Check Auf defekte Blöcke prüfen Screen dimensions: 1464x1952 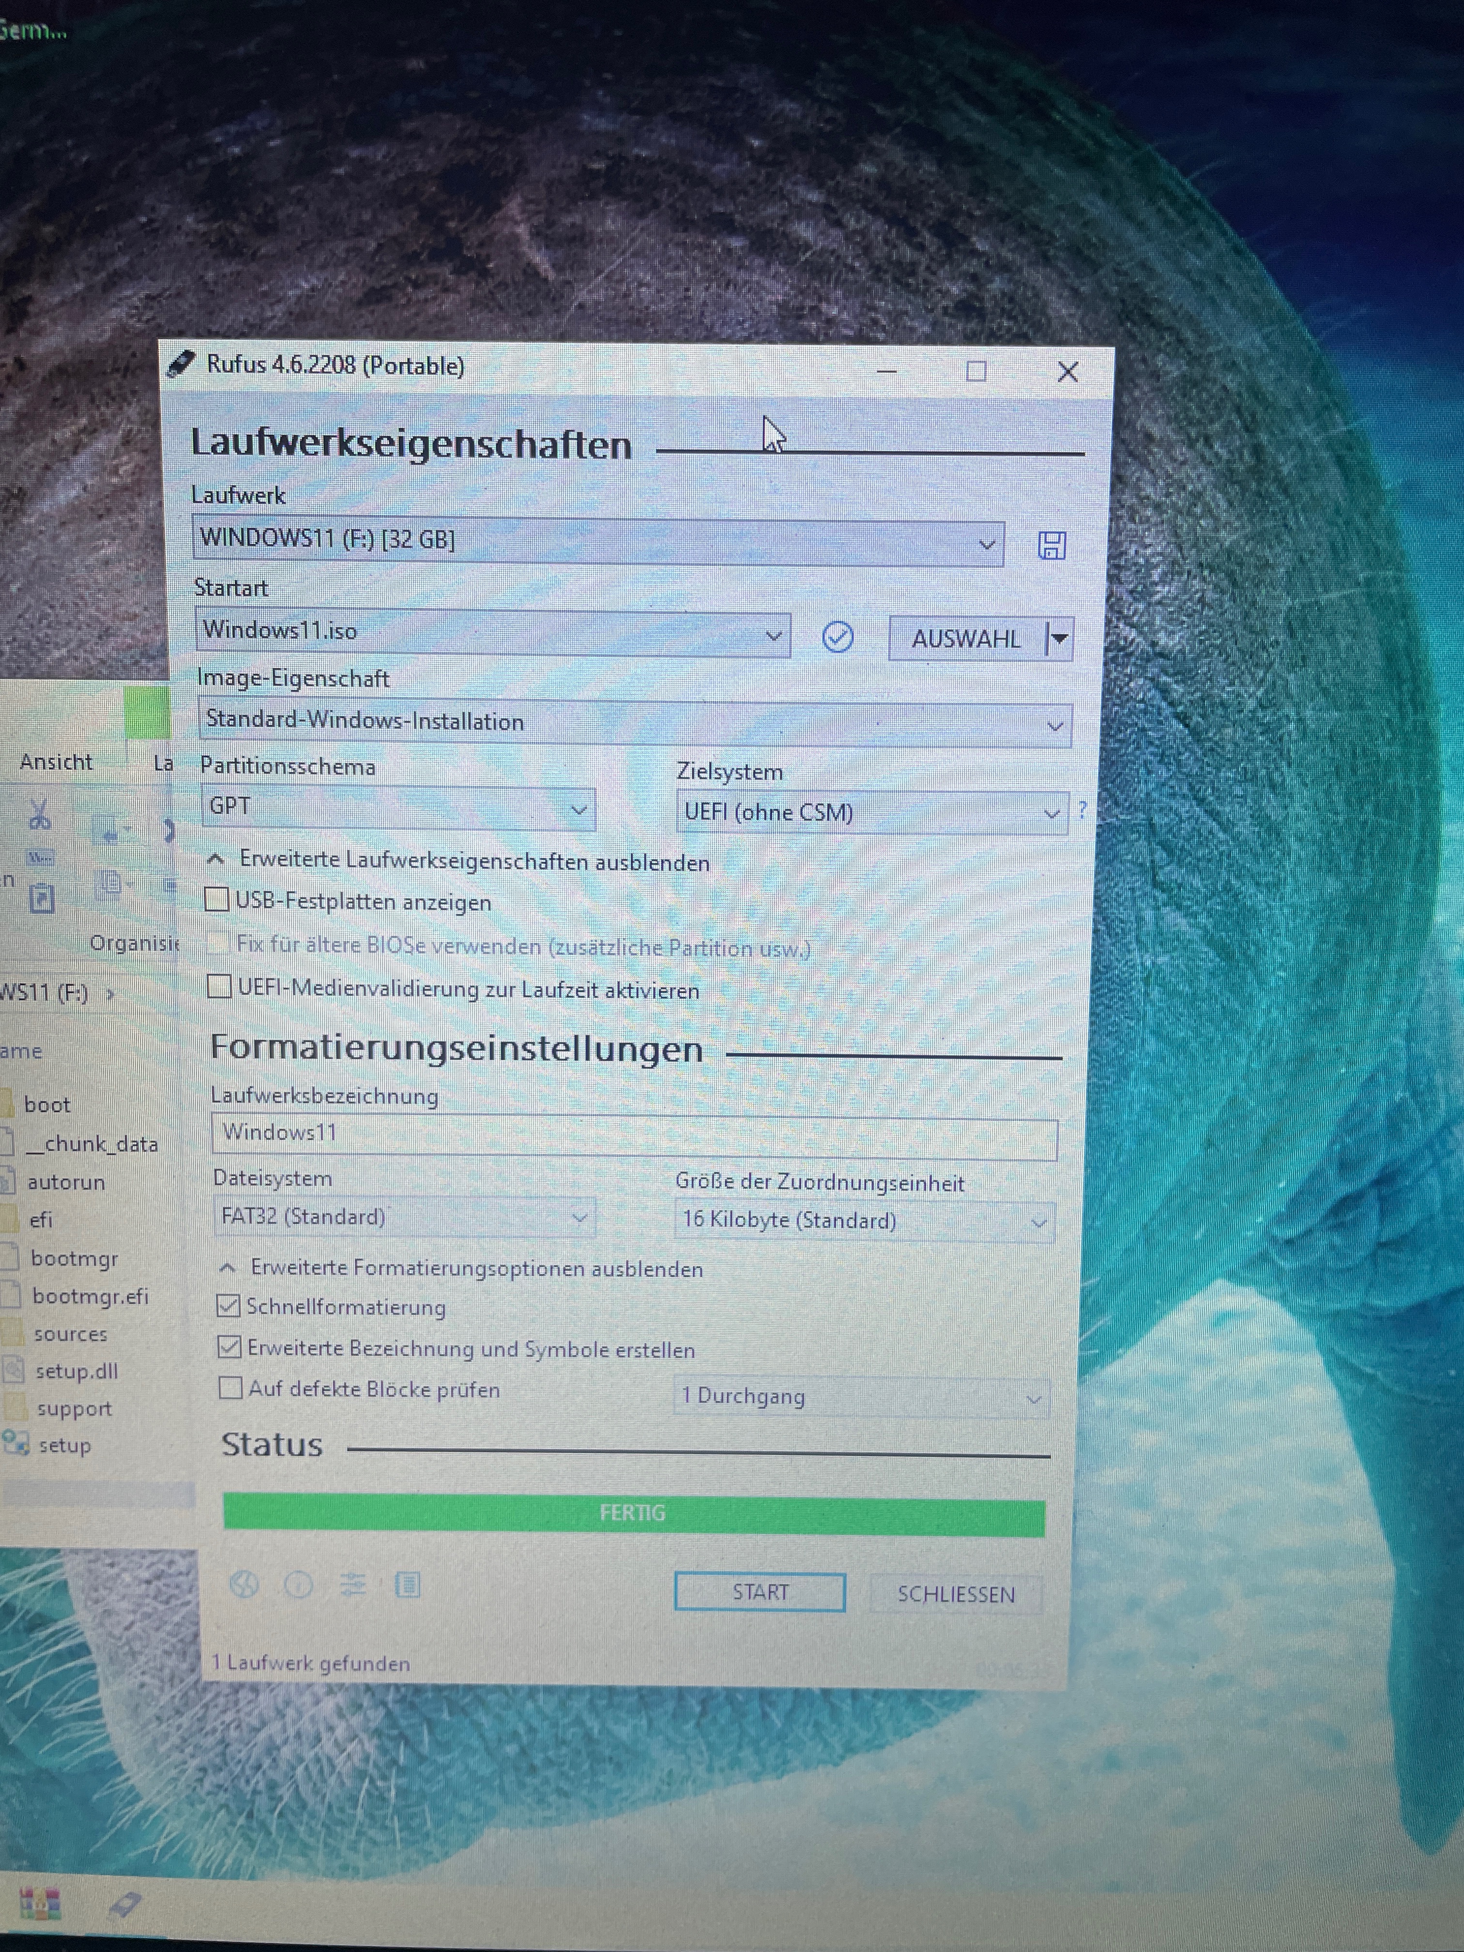coord(230,1387)
